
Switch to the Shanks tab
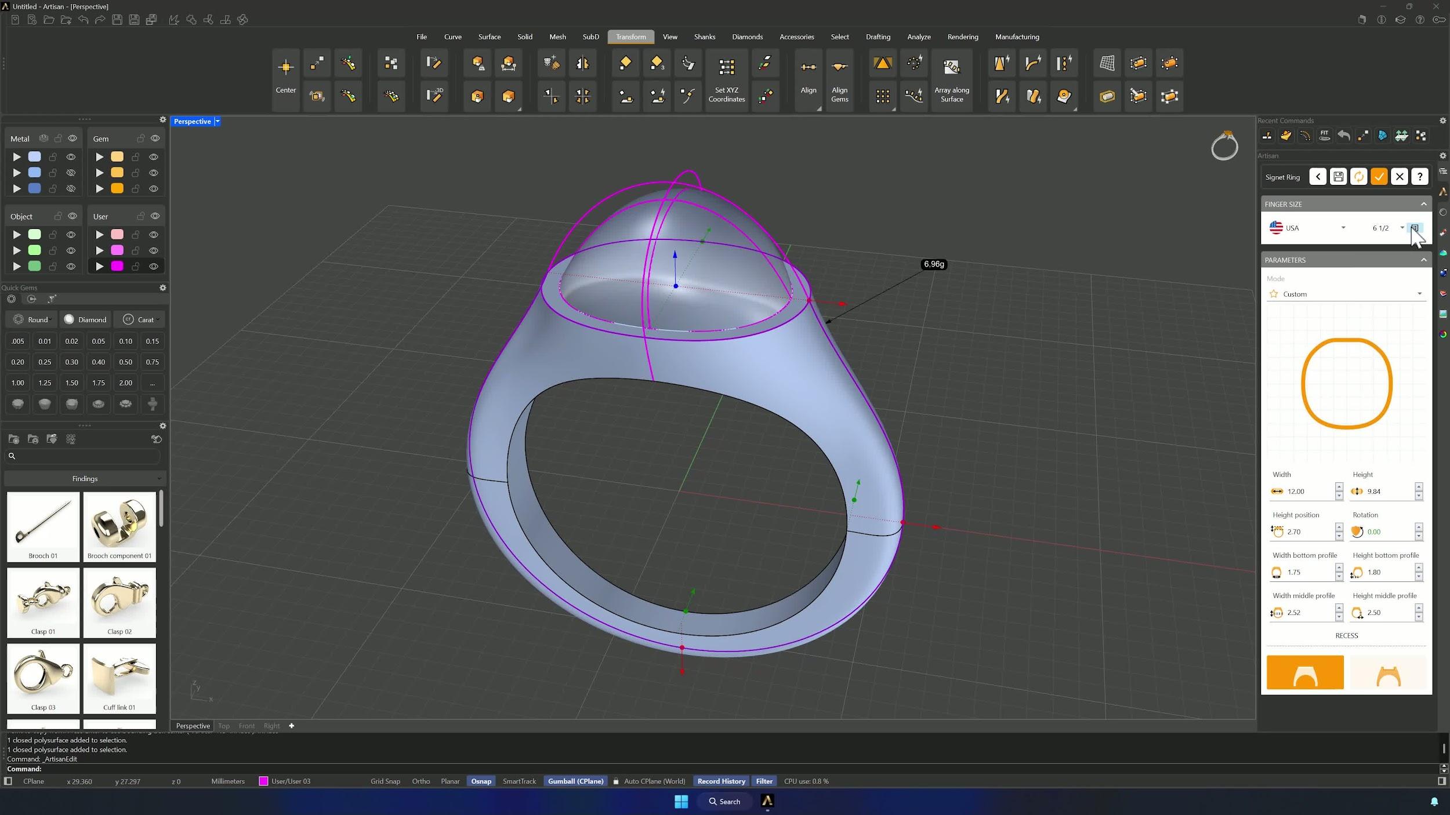[705, 37]
